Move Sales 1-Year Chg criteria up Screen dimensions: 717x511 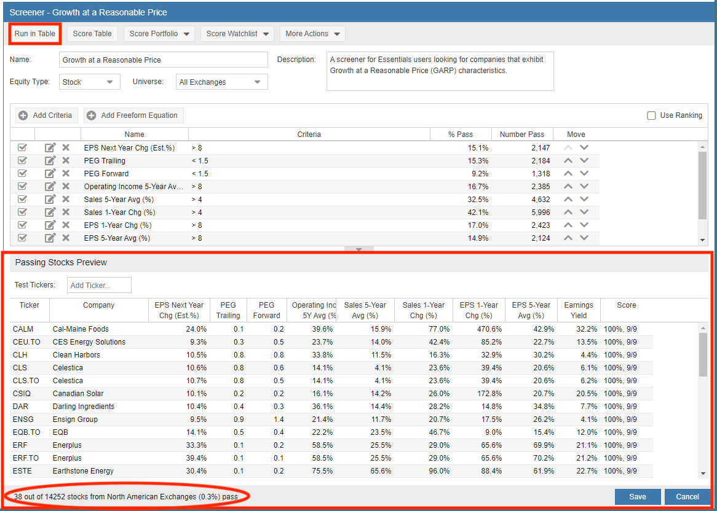(x=568, y=213)
